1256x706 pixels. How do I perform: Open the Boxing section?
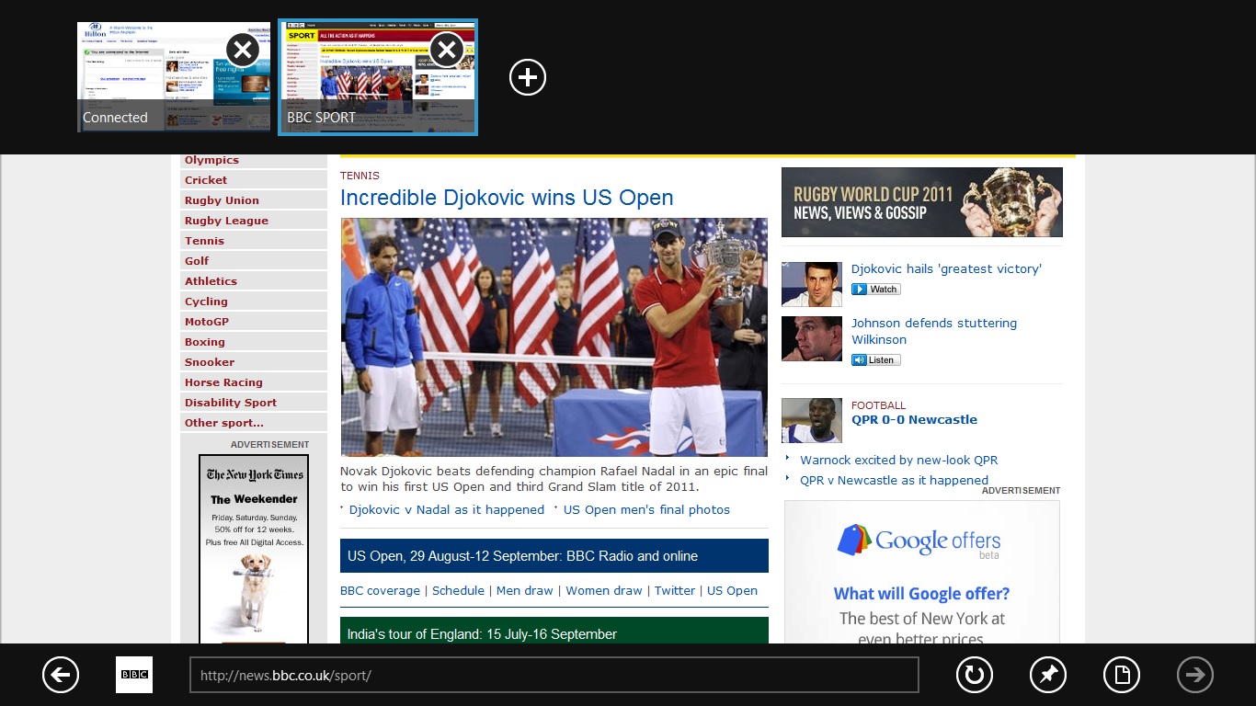pos(204,342)
